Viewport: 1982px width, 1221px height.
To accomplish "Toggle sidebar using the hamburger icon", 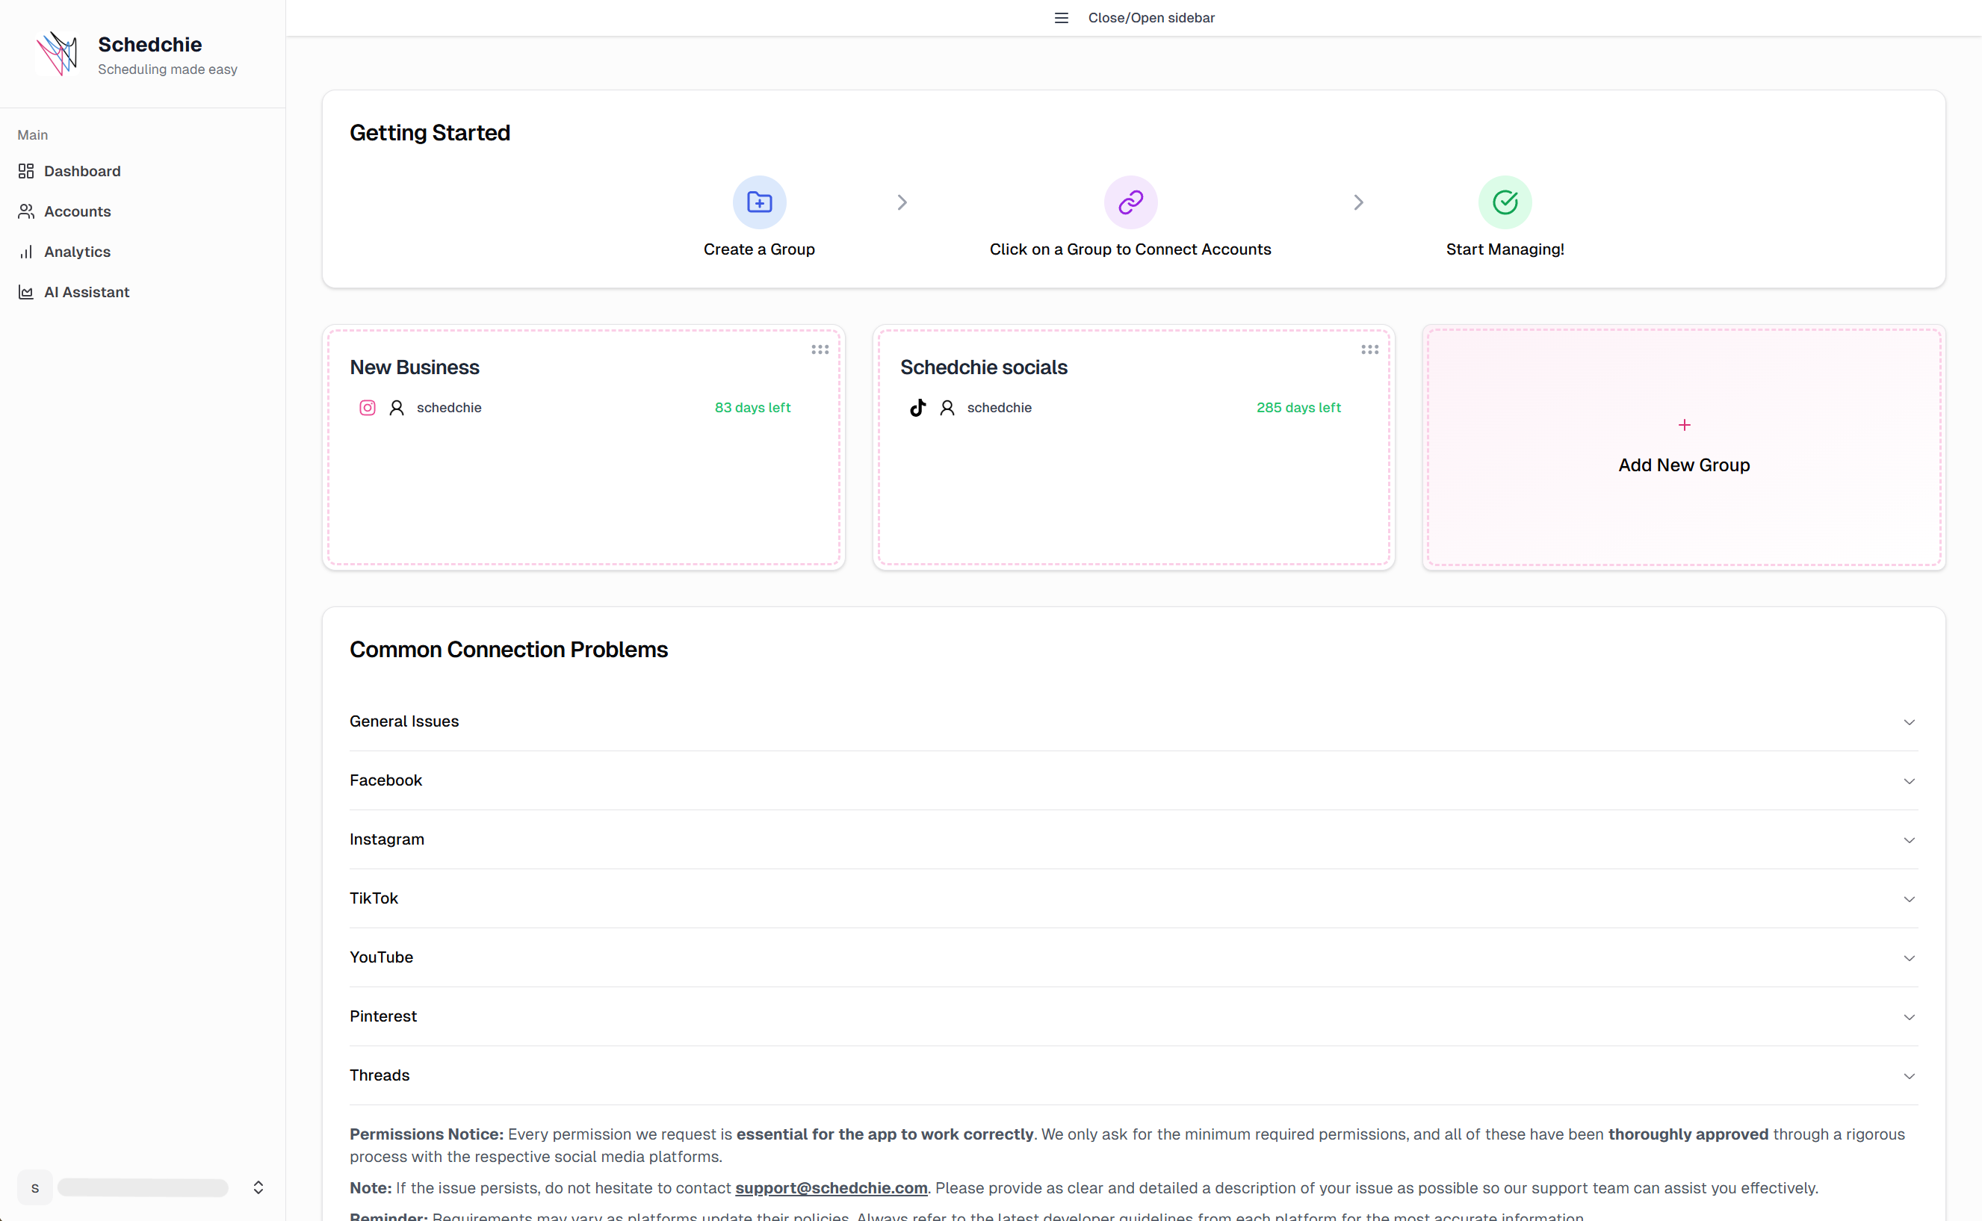I will click(1062, 18).
